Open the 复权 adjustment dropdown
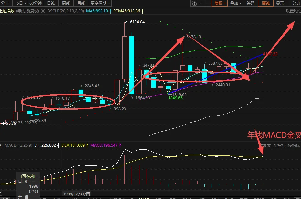Image resolution: width=301 pixels, height=199 pixels. (220, 3)
